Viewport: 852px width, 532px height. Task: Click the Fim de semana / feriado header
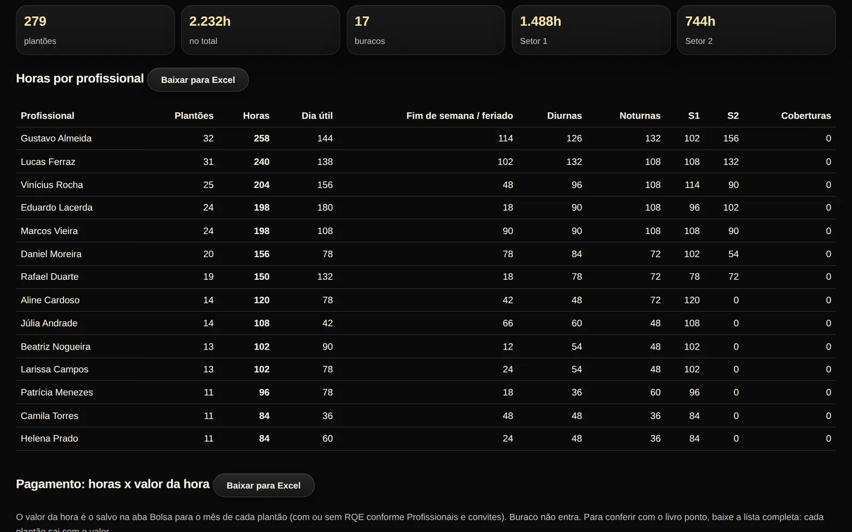pos(460,115)
